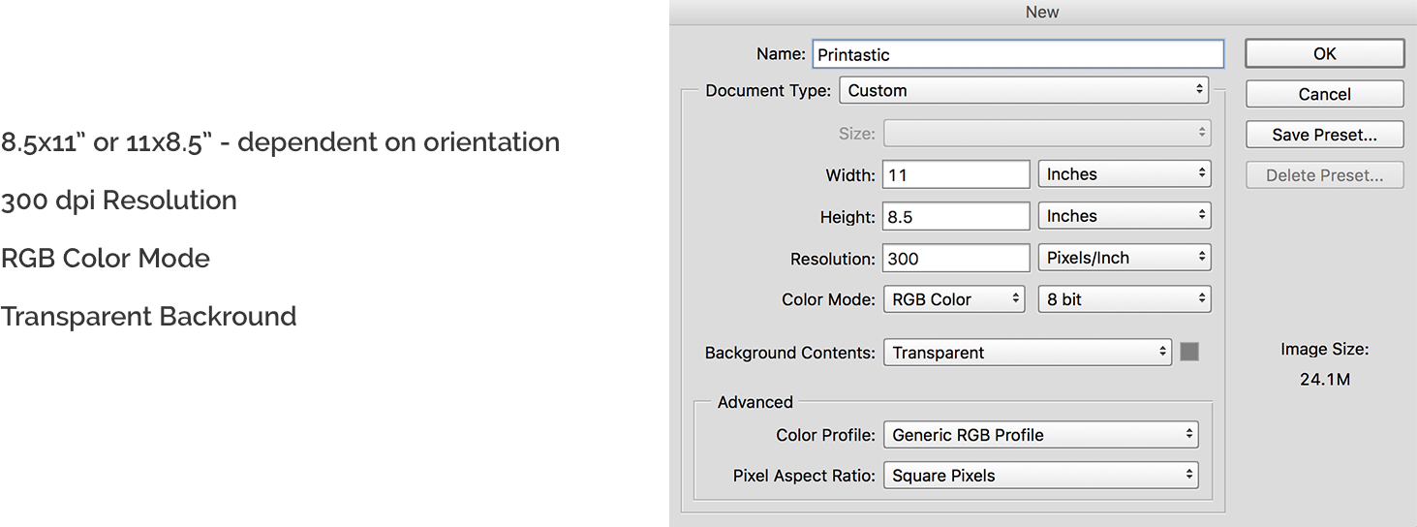Click the Width input field showing 11

coord(956,175)
